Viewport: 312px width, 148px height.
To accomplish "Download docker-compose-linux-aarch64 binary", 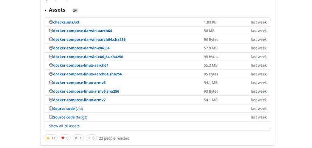I will [x=81, y=65].
